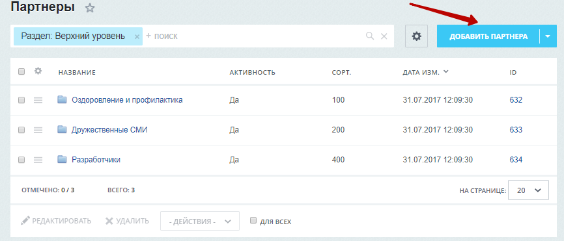This screenshot has width=564, height=241.
Task: Open row menu for Разработчики
Action: 38,160
